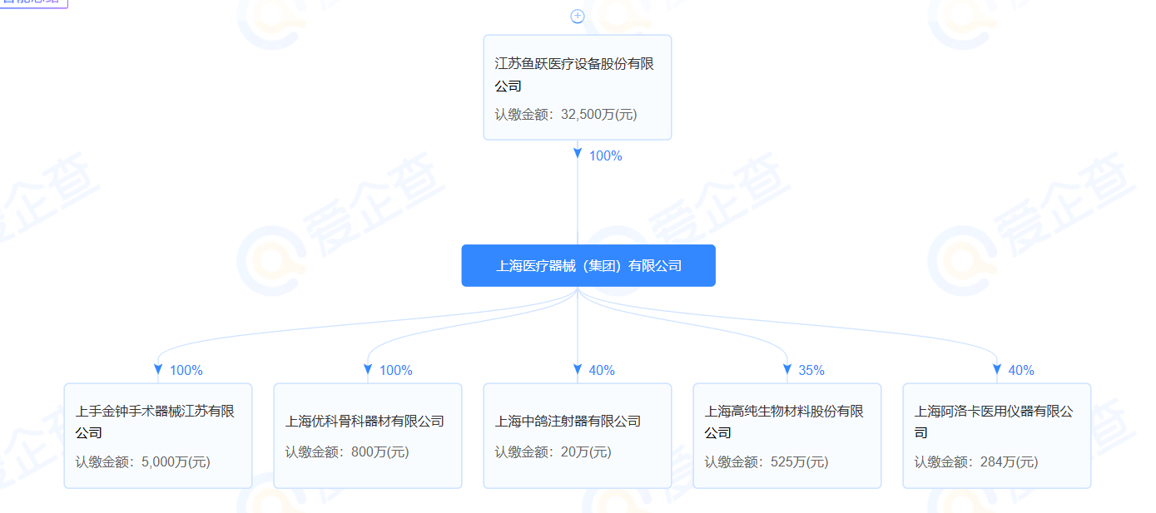Click 100% stake label below 江苏鱼跃

pyautogui.click(x=606, y=155)
